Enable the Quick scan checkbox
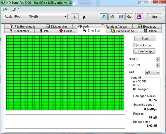The image size is (166, 134). (135, 45)
